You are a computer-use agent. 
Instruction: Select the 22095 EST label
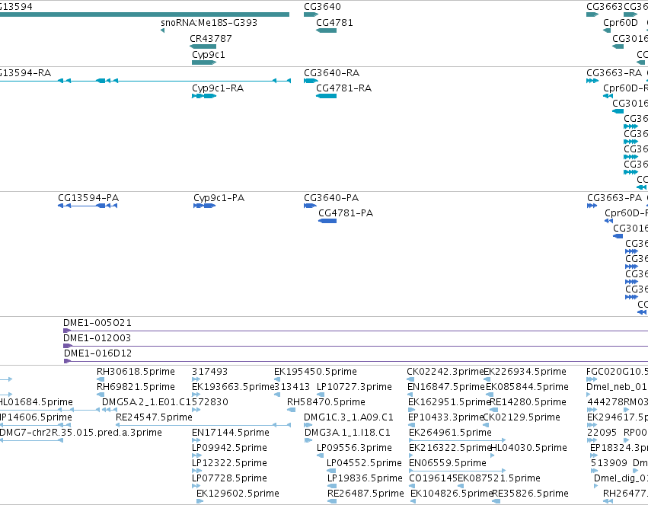602,433
